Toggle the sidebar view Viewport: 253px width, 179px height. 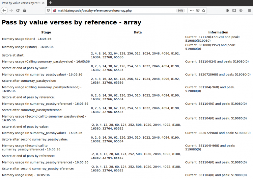pyautogui.click(x=234, y=11)
